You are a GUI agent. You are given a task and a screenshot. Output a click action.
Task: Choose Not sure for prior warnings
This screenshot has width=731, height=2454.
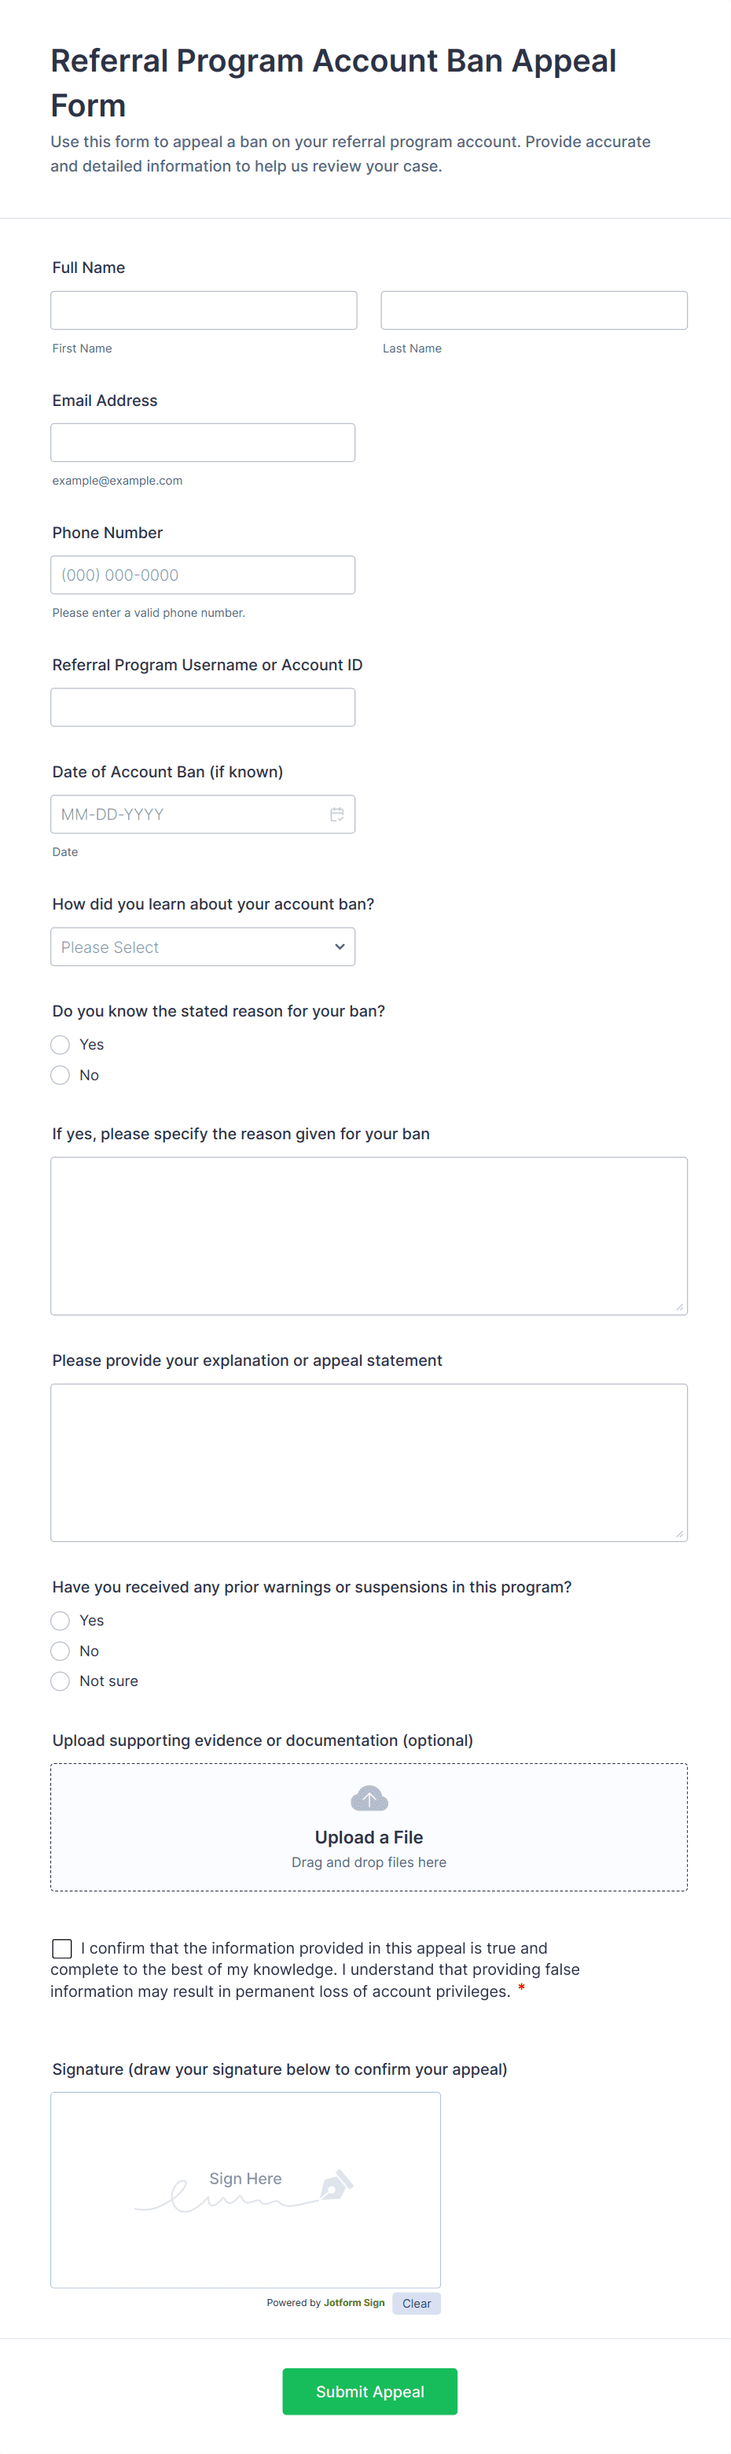click(61, 1681)
